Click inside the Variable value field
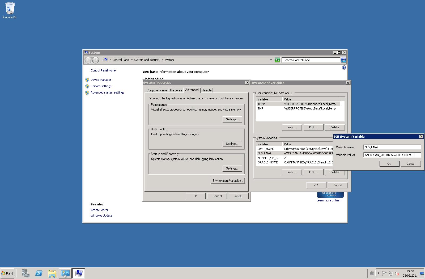Screen dimensions: 425x279 (x=392, y=155)
